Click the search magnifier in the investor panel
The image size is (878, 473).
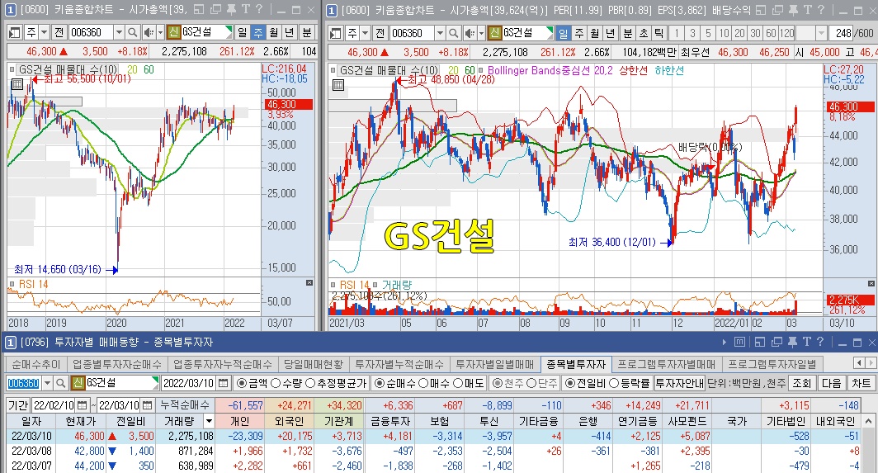(61, 383)
